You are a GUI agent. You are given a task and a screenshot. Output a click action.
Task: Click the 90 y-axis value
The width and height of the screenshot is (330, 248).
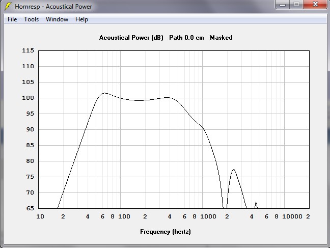pyautogui.click(x=30, y=129)
